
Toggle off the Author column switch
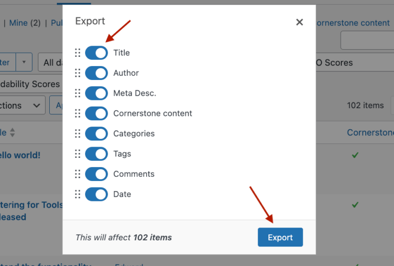(x=96, y=73)
